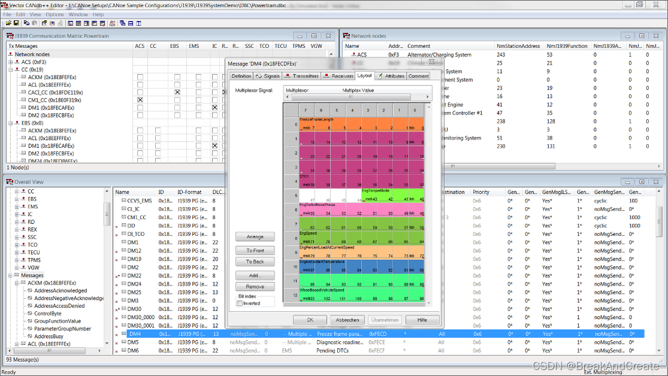668x376 pixels.
Task: Collapse the EBS (0xB) node in matrix
Action: [x=11, y=123]
